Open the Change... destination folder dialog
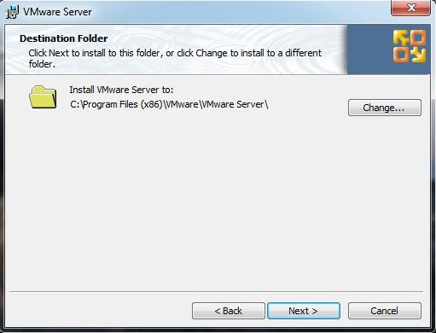 [385, 108]
